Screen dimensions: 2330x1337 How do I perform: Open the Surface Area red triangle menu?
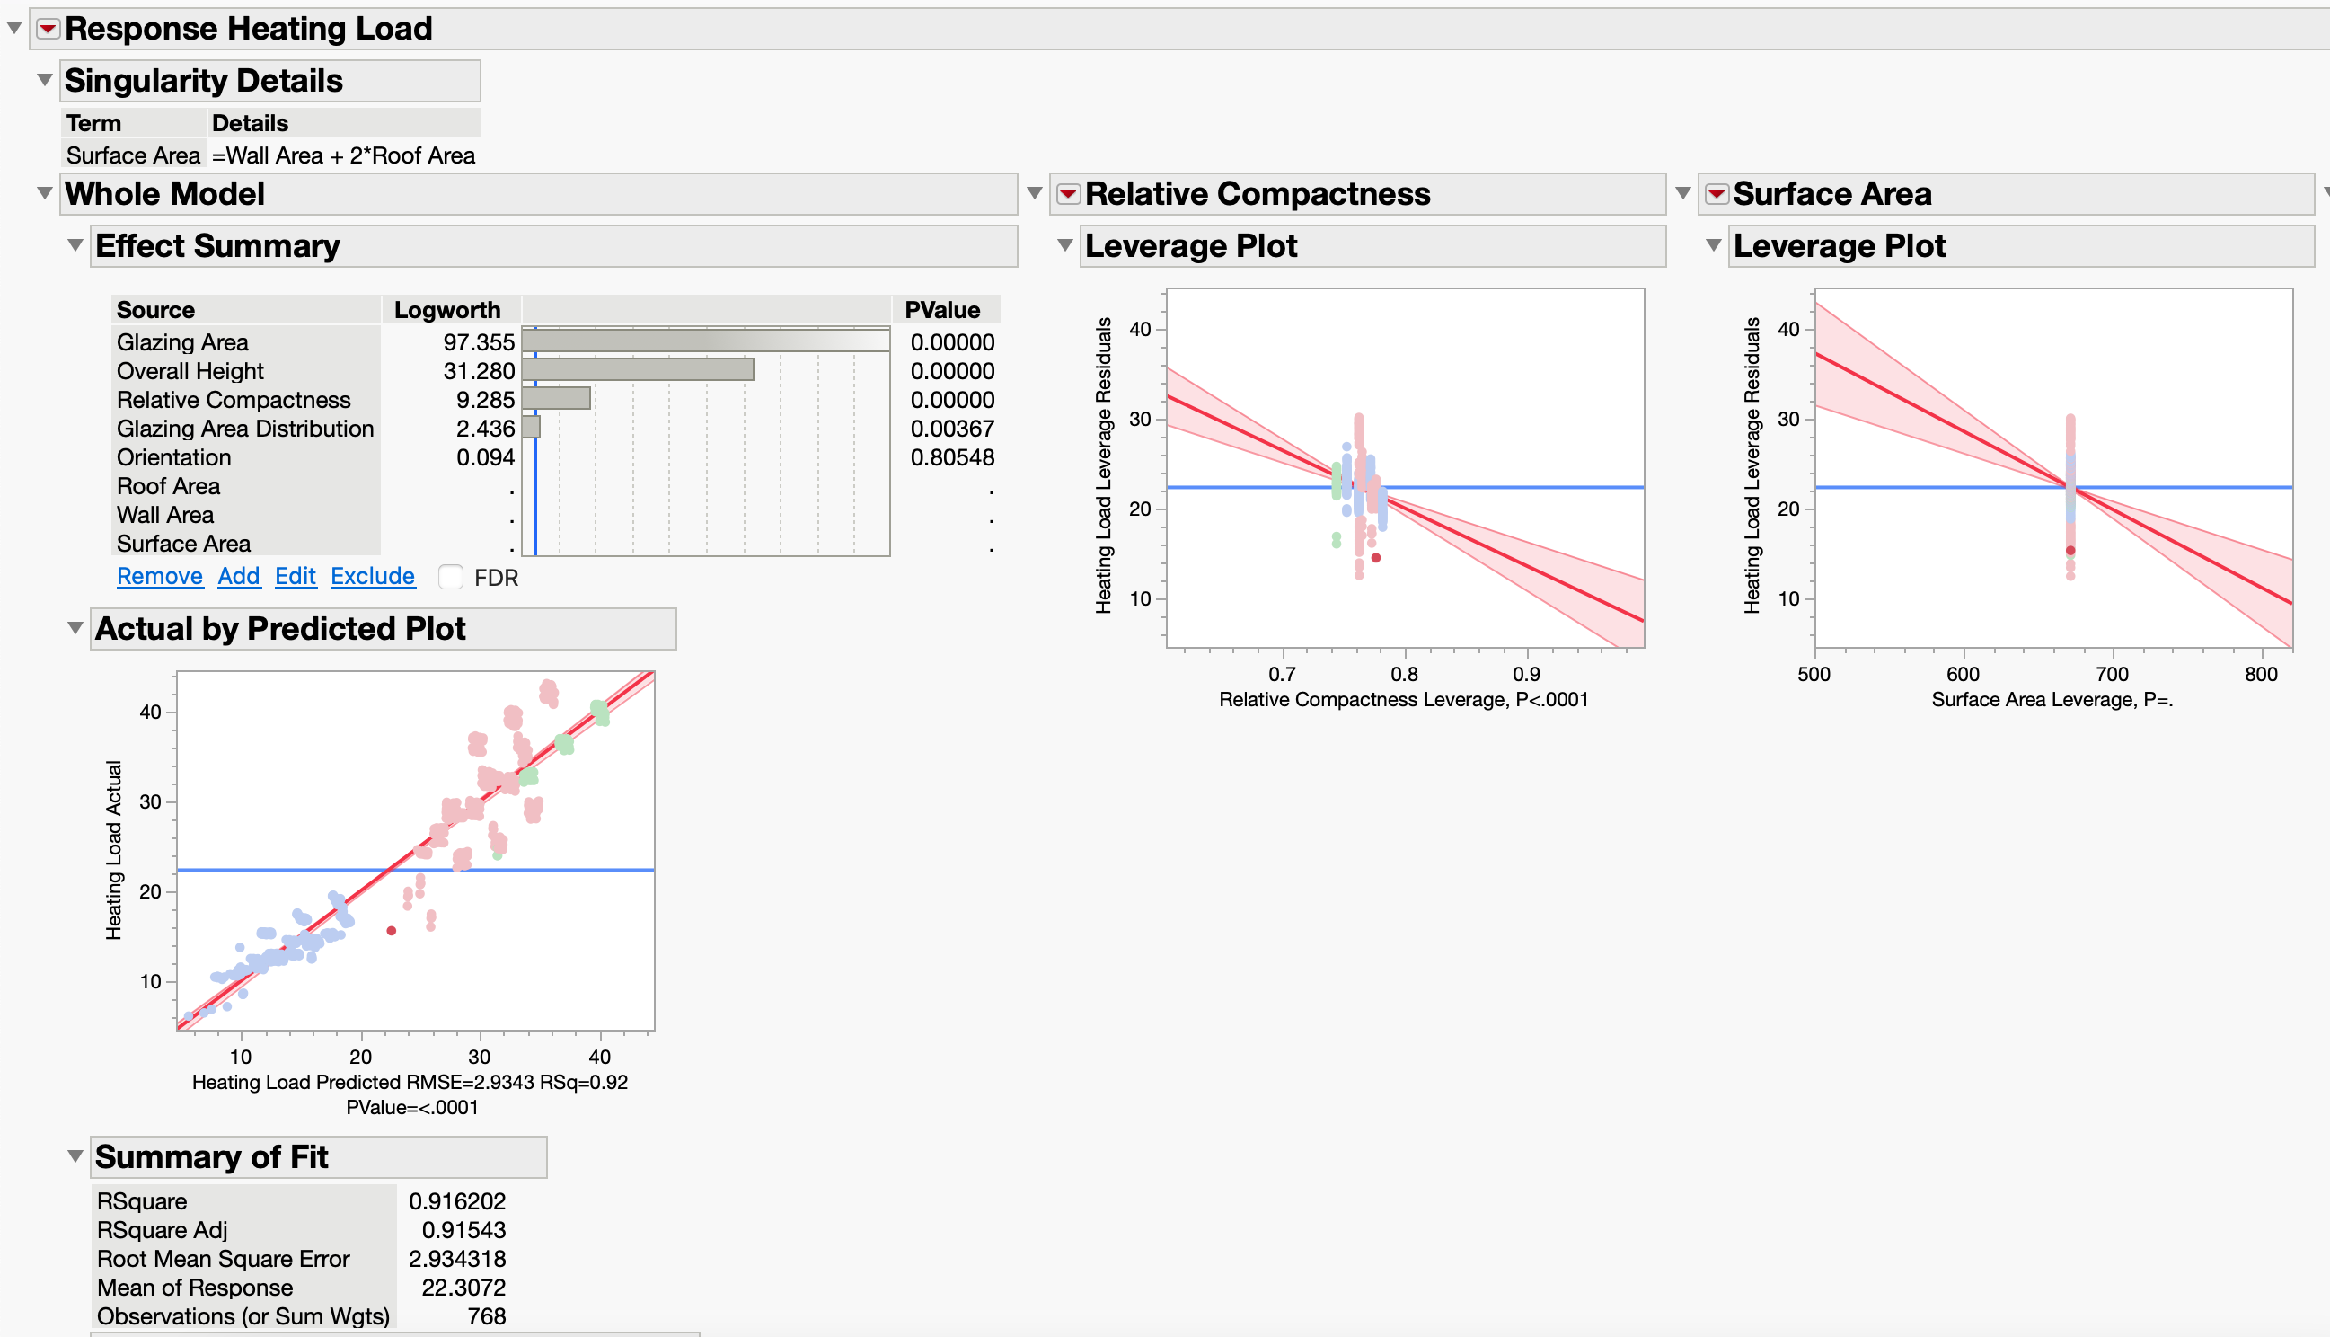(1718, 194)
